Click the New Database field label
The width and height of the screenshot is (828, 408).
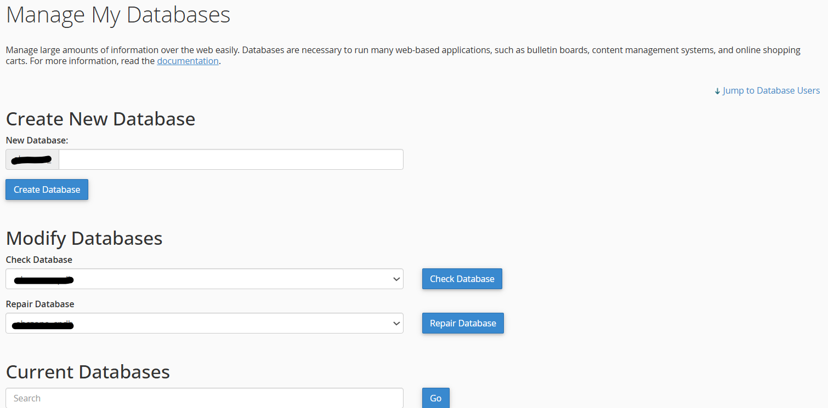pos(37,140)
